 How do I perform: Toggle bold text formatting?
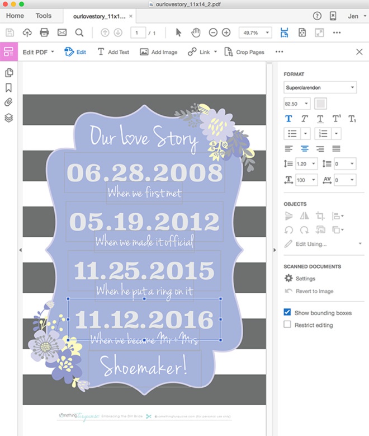click(x=288, y=119)
